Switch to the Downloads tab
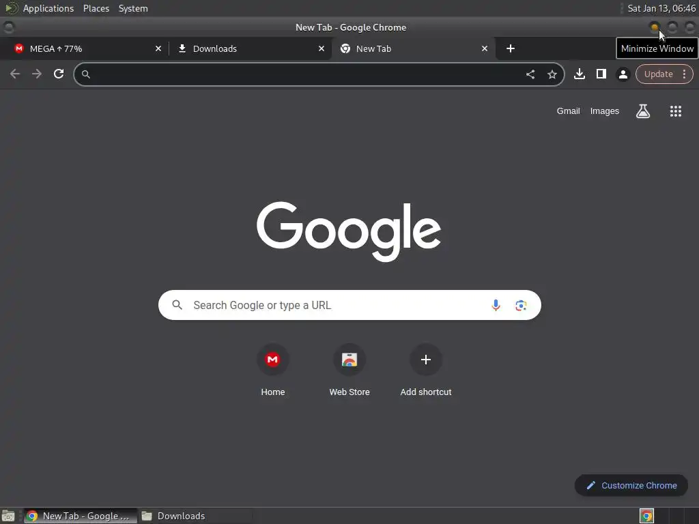The image size is (699, 524). [x=251, y=48]
